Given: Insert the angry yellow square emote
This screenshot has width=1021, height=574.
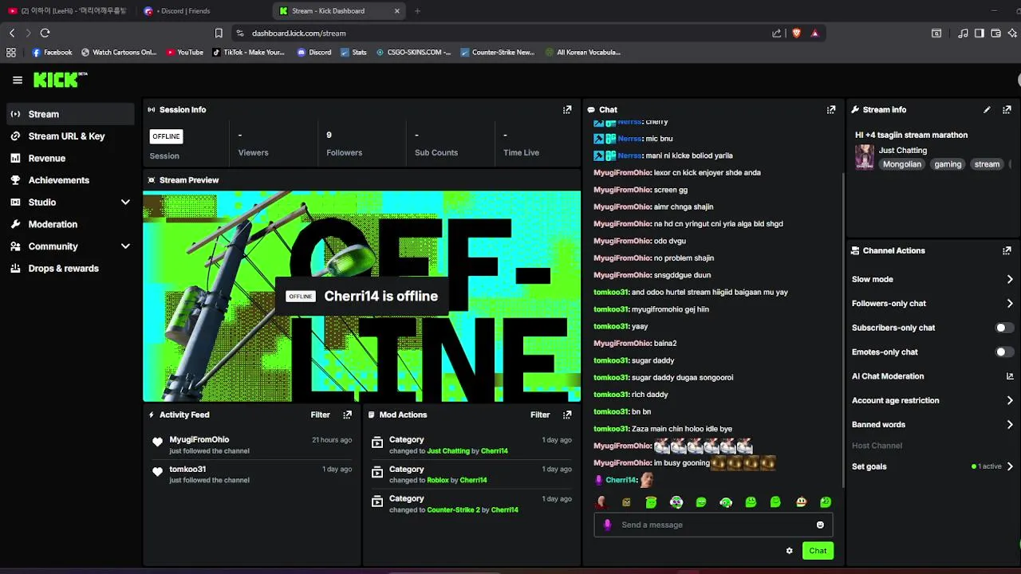Looking at the screenshot, I should click(626, 502).
